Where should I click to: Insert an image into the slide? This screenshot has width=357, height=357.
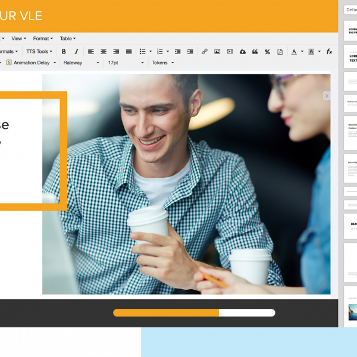217,52
